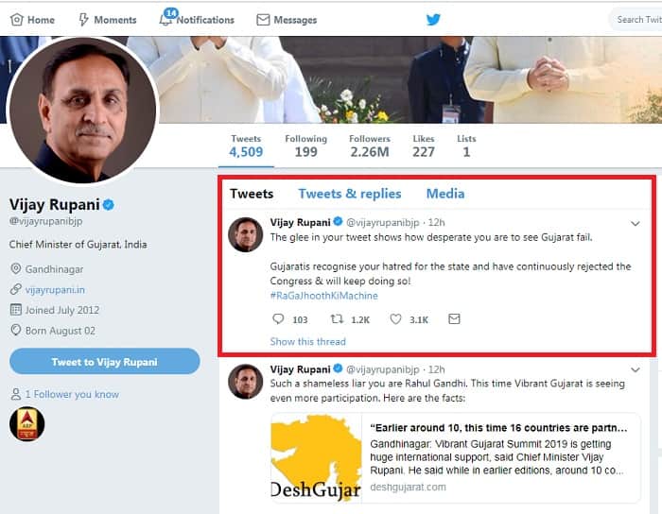Expand options chevron on second tweet
This screenshot has height=514, width=662.
(x=636, y=369)
